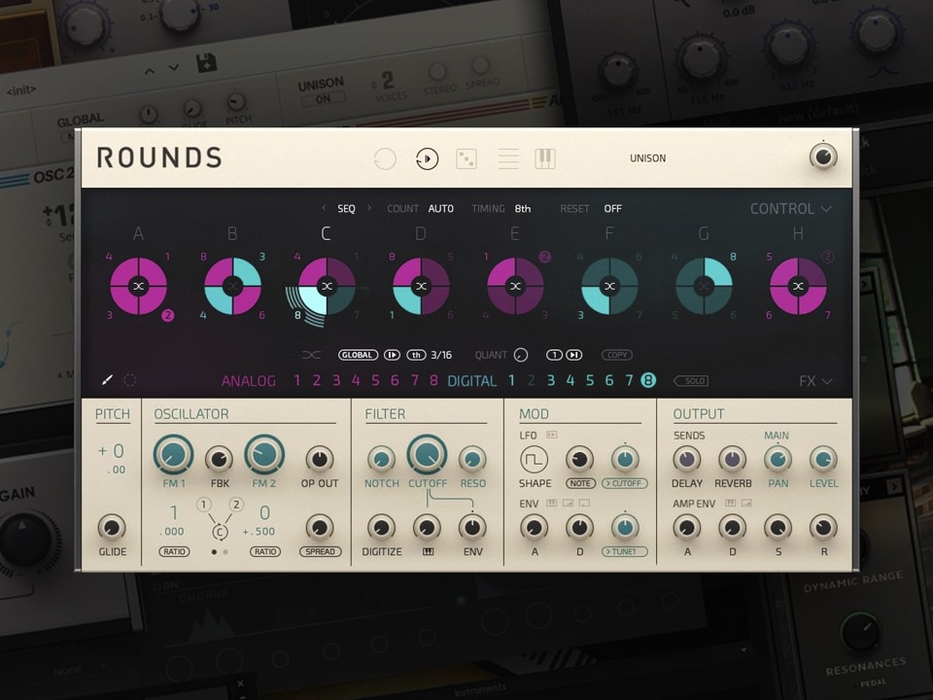Image resolution: width=933 pixels, height=700 pixels.
Task: Click the output LEVEL knob
Action: click(823, 460)
